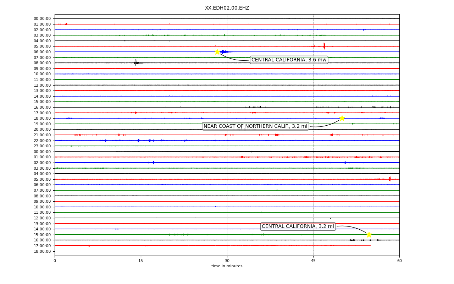This screenshot has height=284, width=454.
Task: Click the red event at the start of the 17:00:00 bottom trace
Action: 89,246
